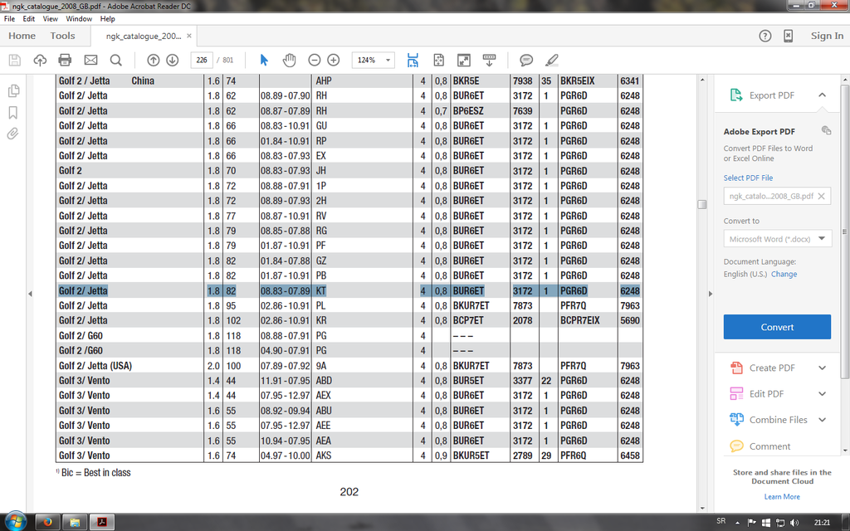Viewport: 850px width, 531px height.
Task: Open the File menu
Action: click(9, 18)
